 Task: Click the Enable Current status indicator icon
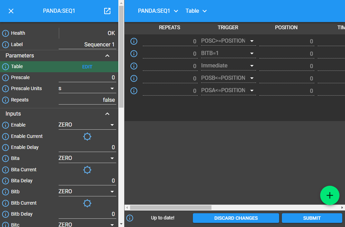coord(87,137)
